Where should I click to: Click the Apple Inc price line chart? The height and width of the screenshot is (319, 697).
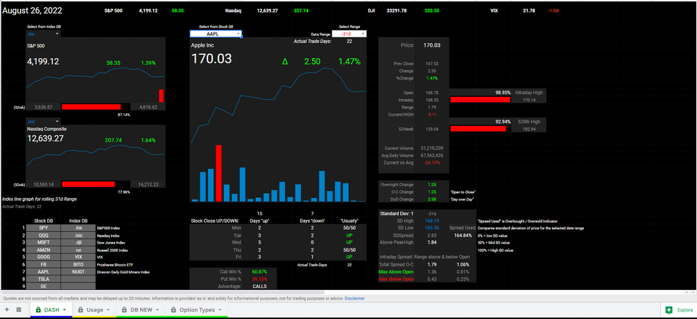[x=278, y=107]
